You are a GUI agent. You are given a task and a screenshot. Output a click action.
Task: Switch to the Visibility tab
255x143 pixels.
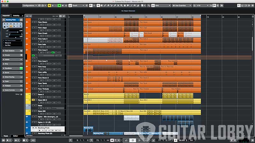point(16,16)
